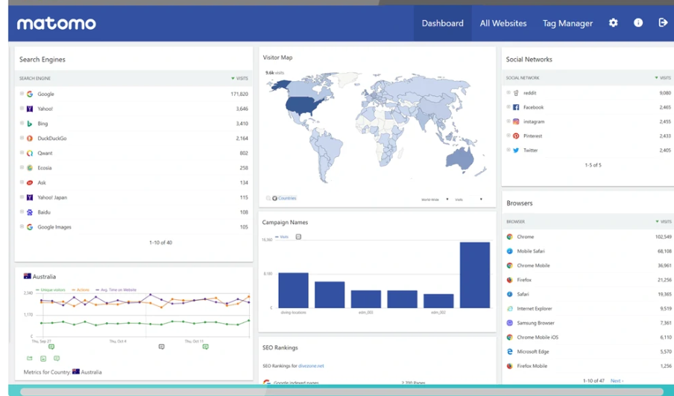Click the info icon in header
The height and width of the screenshot is (396, 674).
click(638, 23)
